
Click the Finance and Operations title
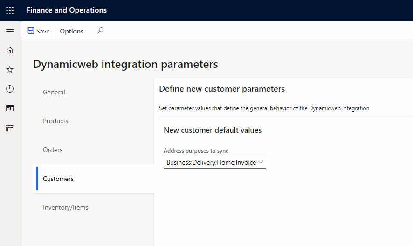click(67, 10)
